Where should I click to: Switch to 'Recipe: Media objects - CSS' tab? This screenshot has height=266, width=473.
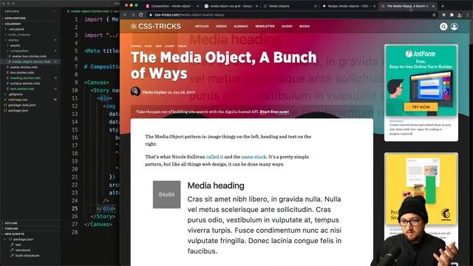coord(348,6)
